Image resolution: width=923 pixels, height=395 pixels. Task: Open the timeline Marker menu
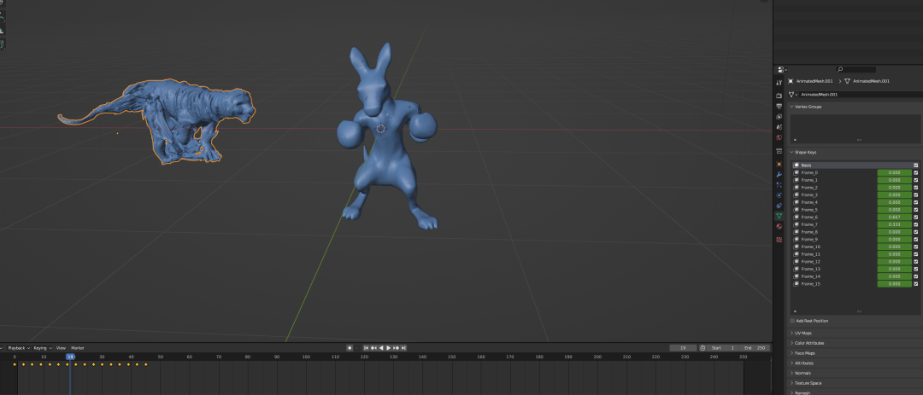[78, 348]
